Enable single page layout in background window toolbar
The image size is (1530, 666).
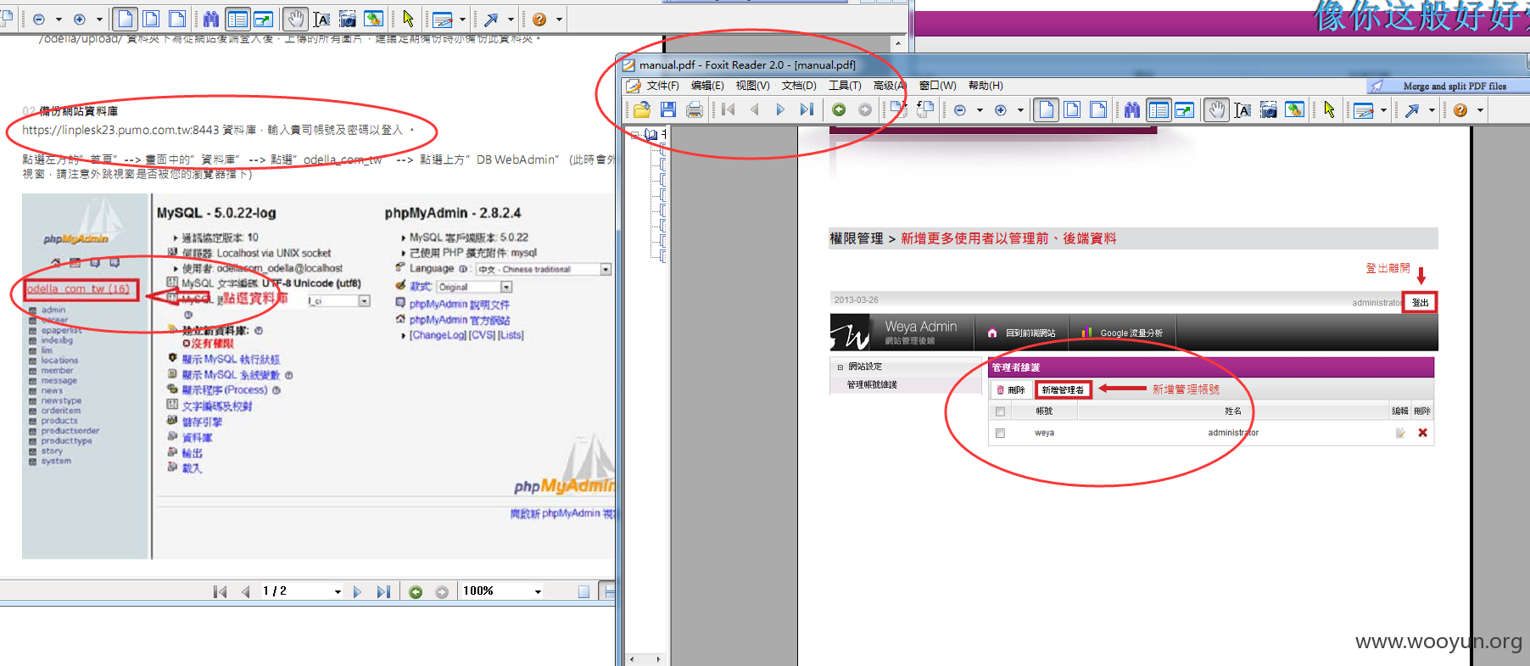pos(126,19)
